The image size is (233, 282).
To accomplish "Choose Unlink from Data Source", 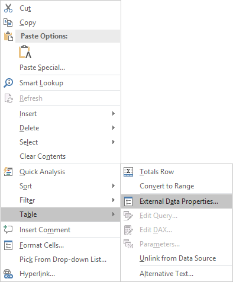I will point(176,258).
